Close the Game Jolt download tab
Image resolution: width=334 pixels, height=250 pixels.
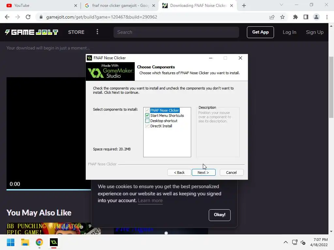pyautogui.click(x=232, y=6)
